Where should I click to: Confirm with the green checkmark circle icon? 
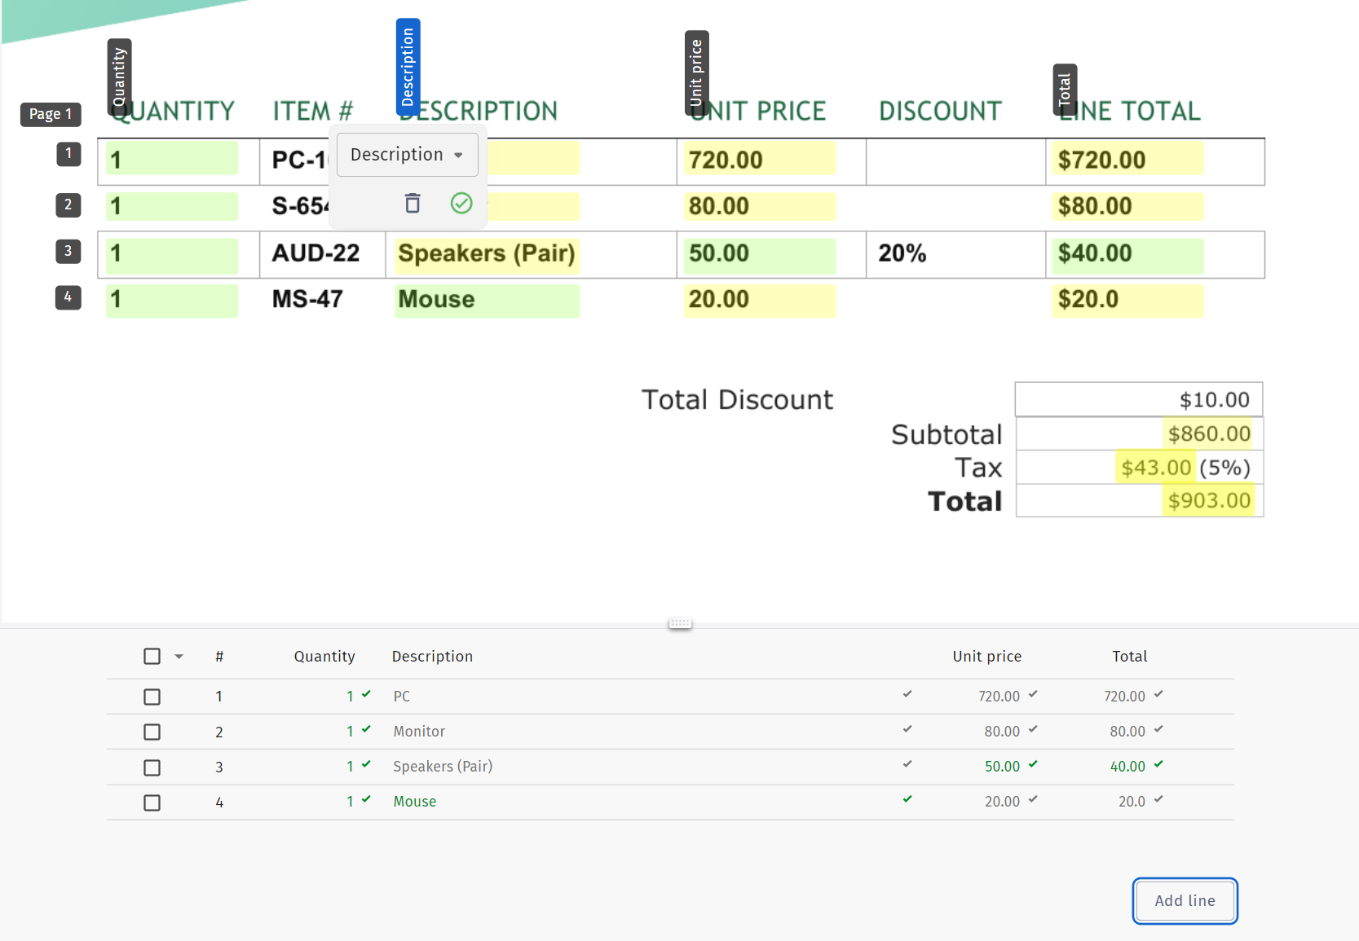[461, 203]
